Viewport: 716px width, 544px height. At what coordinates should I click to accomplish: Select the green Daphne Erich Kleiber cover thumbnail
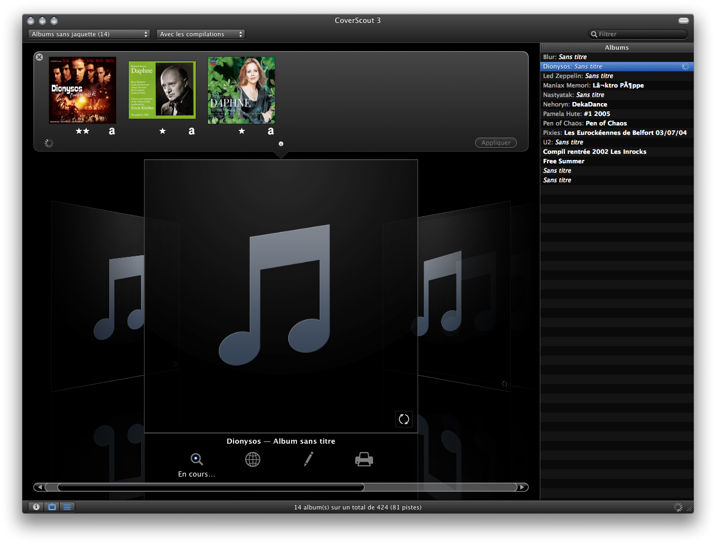pos(162,90)
